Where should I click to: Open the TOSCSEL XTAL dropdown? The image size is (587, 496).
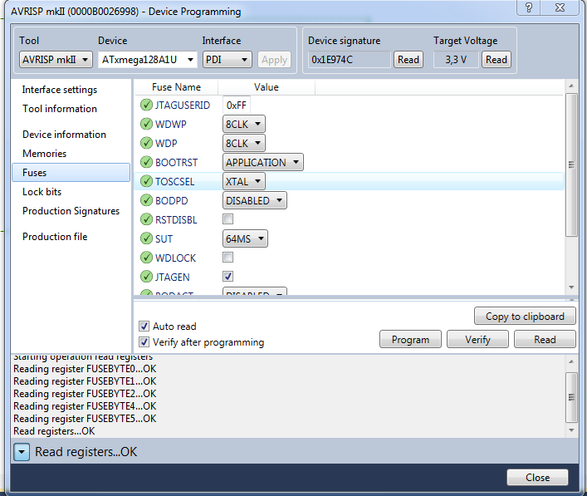click(244, 181)
